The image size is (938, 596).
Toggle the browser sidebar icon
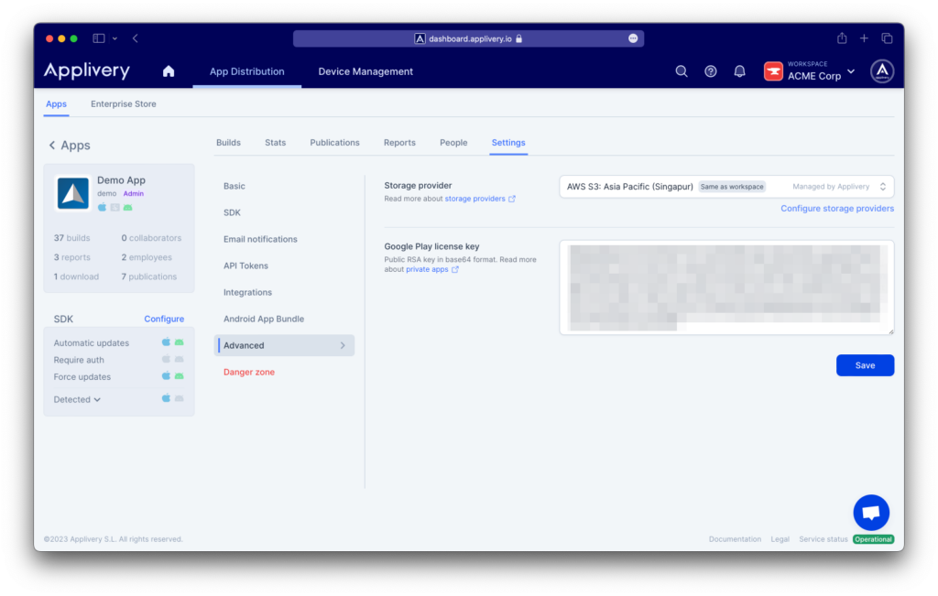(99, 38)
